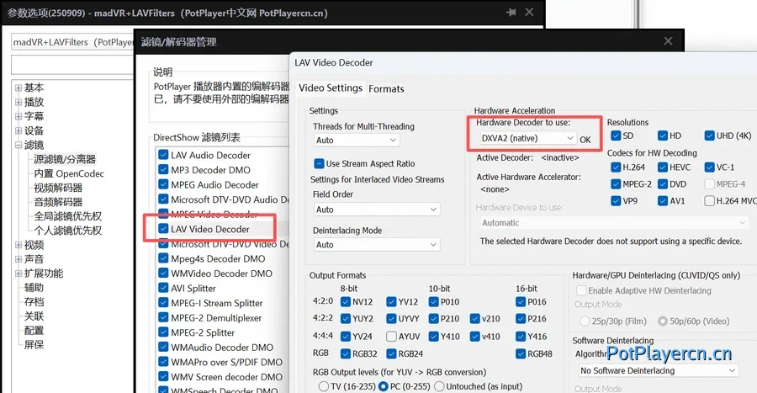
Task: Collapse the 滤镜 tree node
Action: point(19,145)
